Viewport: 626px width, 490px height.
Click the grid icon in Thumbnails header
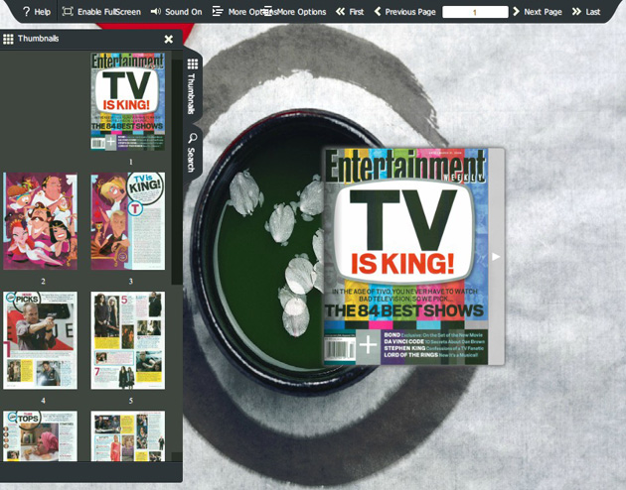(8, 39)
